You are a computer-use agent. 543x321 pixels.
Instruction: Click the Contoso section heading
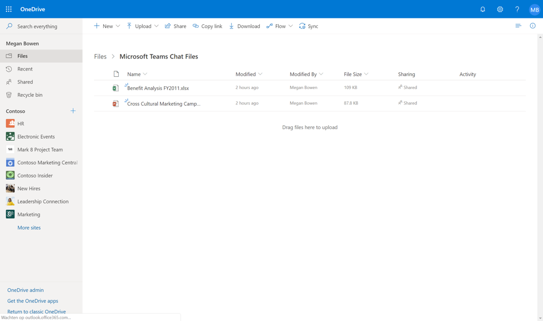(x=15, y=111)
